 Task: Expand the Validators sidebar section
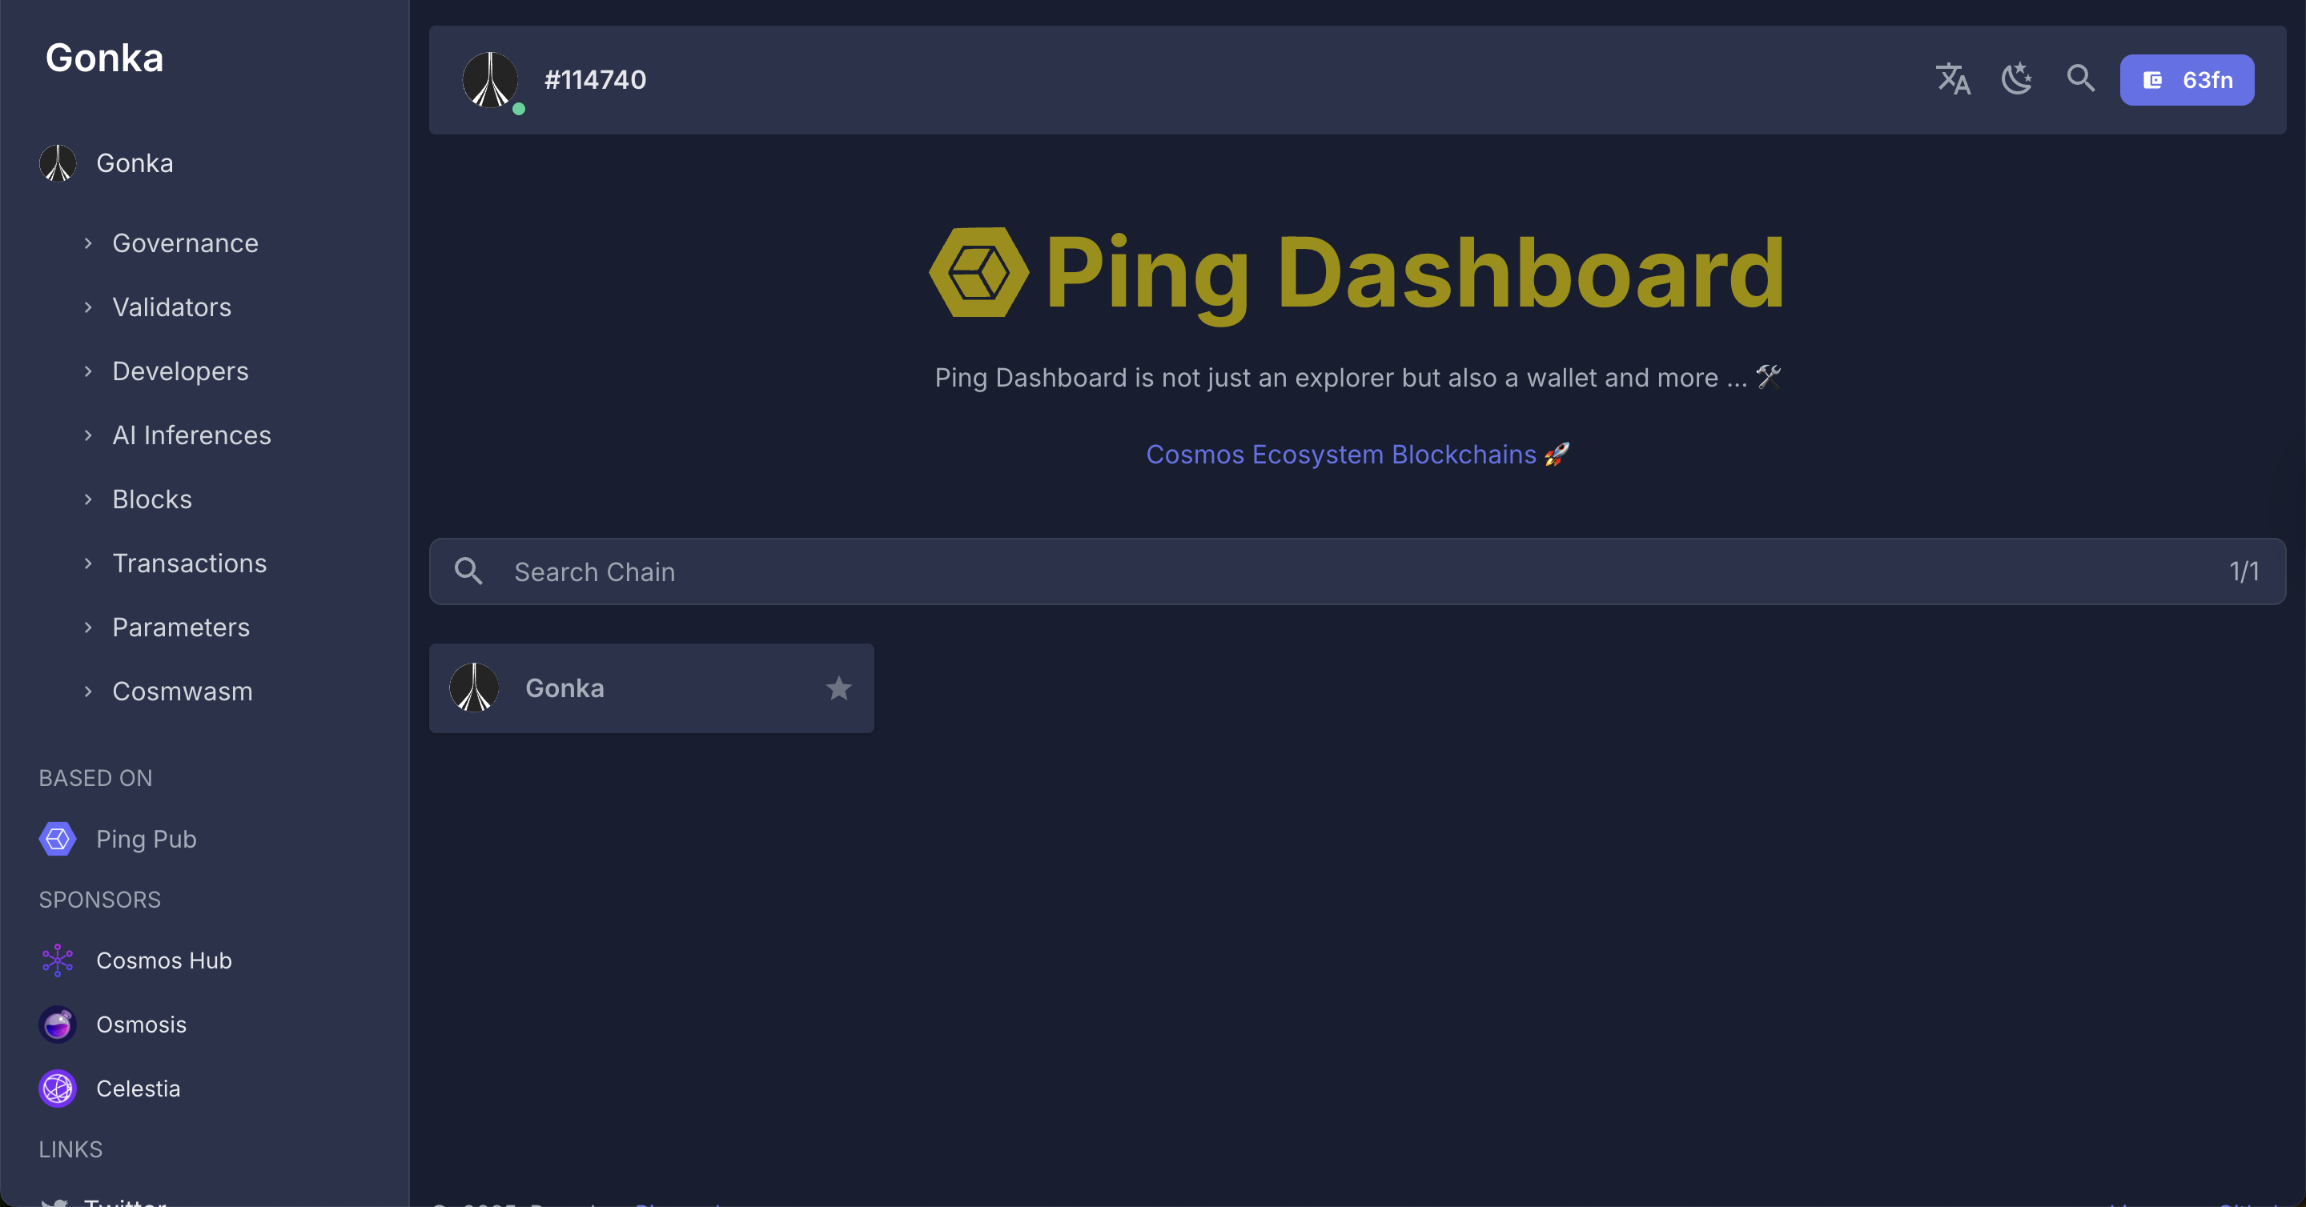pos(171,307)
